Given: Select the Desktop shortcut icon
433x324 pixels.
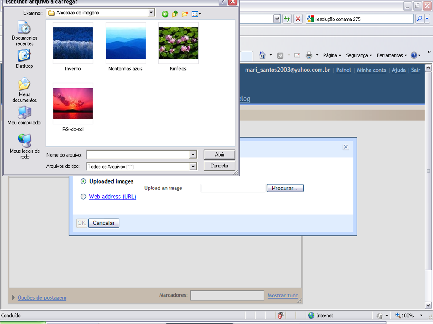Looking at the screenshot, I should [x=24, y=55].
